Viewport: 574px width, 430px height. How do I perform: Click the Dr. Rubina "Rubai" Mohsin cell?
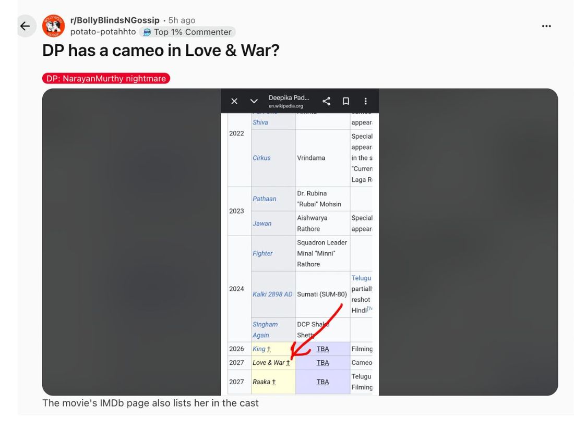click(322, 199)
